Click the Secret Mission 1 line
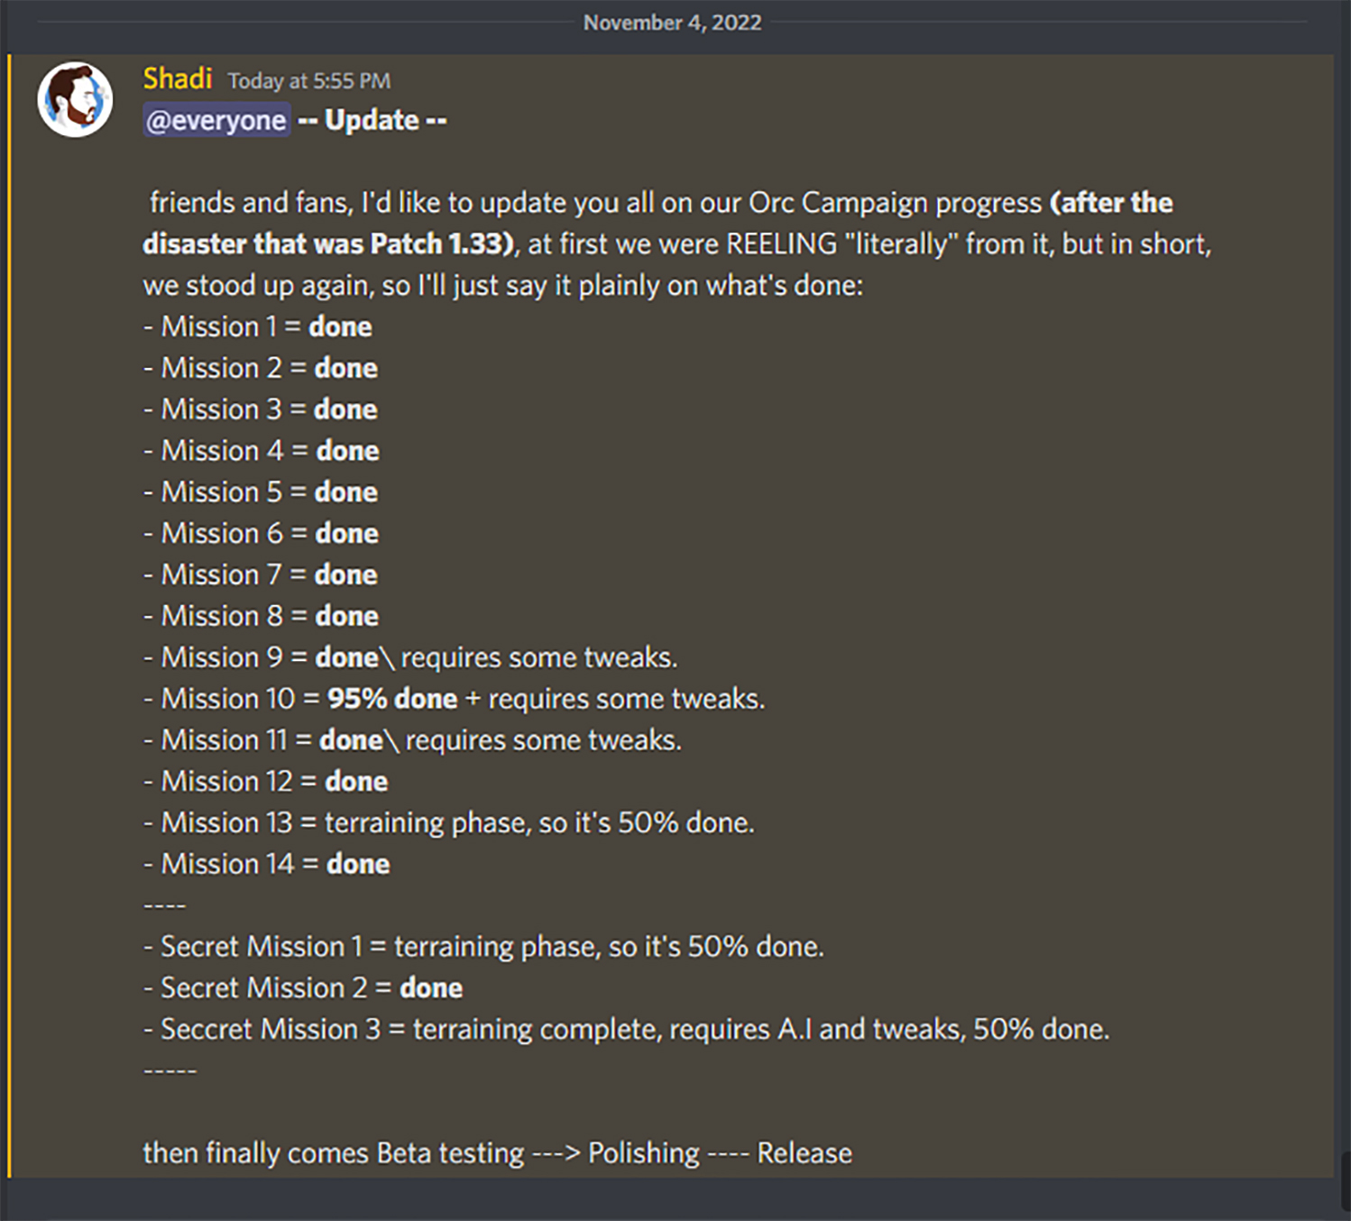 click(484, 947)
